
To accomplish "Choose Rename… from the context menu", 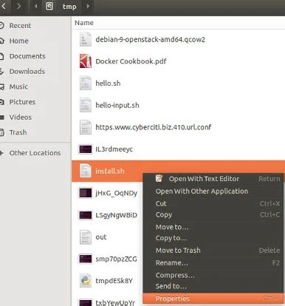I will [213, 263].
